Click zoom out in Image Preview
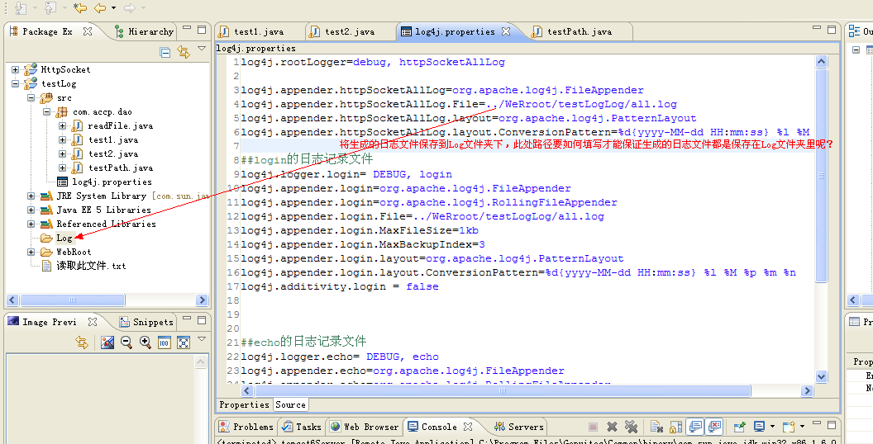 click(126, 342)
